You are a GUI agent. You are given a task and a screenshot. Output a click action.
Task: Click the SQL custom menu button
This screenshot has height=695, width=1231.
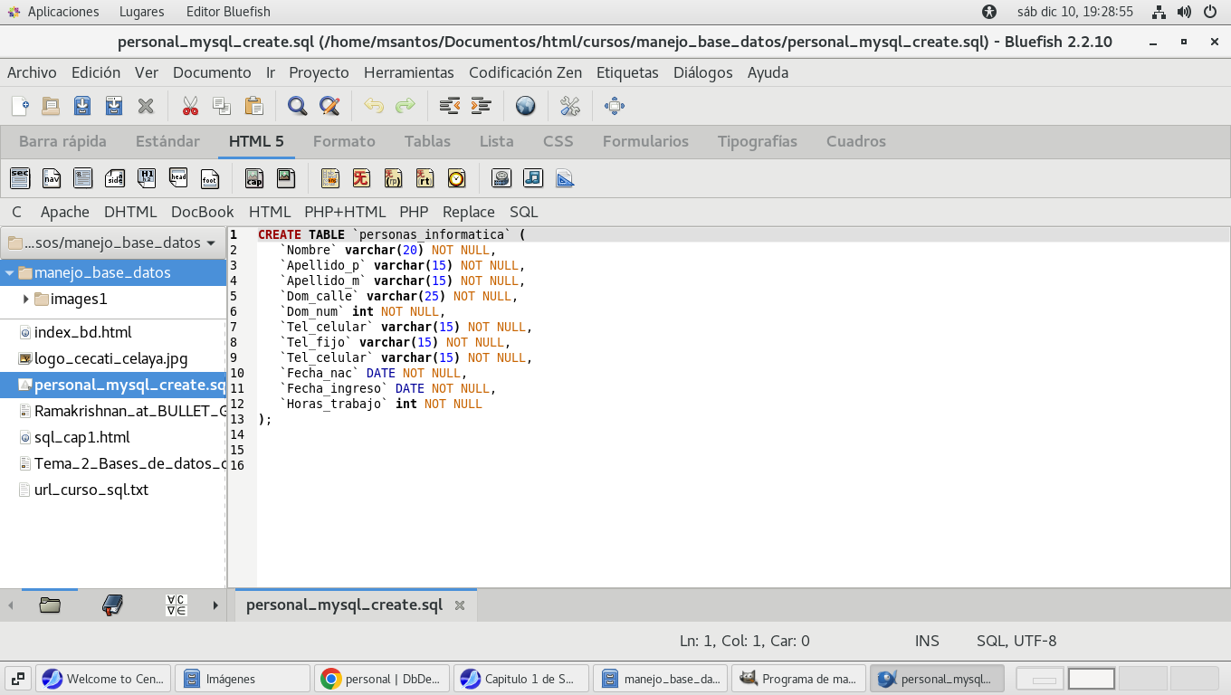coord(523,212)
